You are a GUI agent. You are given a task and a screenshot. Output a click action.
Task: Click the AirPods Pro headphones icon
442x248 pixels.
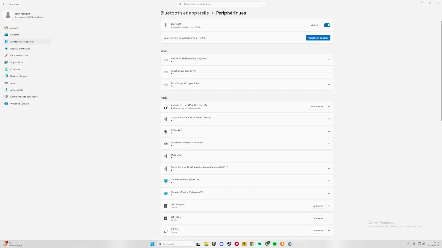(166, 107)
